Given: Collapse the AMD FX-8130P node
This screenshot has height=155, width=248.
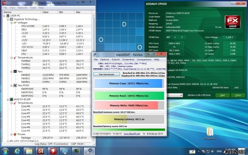Looking at the screenshot, I should coord(8,100).
